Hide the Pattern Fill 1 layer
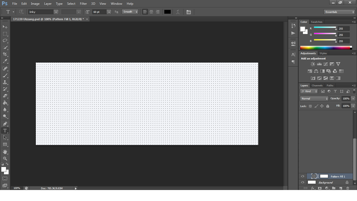This screenshot has width=357, height=201. [303, 176]
